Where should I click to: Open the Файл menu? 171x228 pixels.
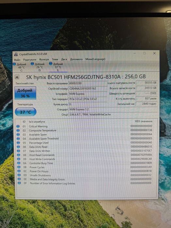(x=17, y=60)
